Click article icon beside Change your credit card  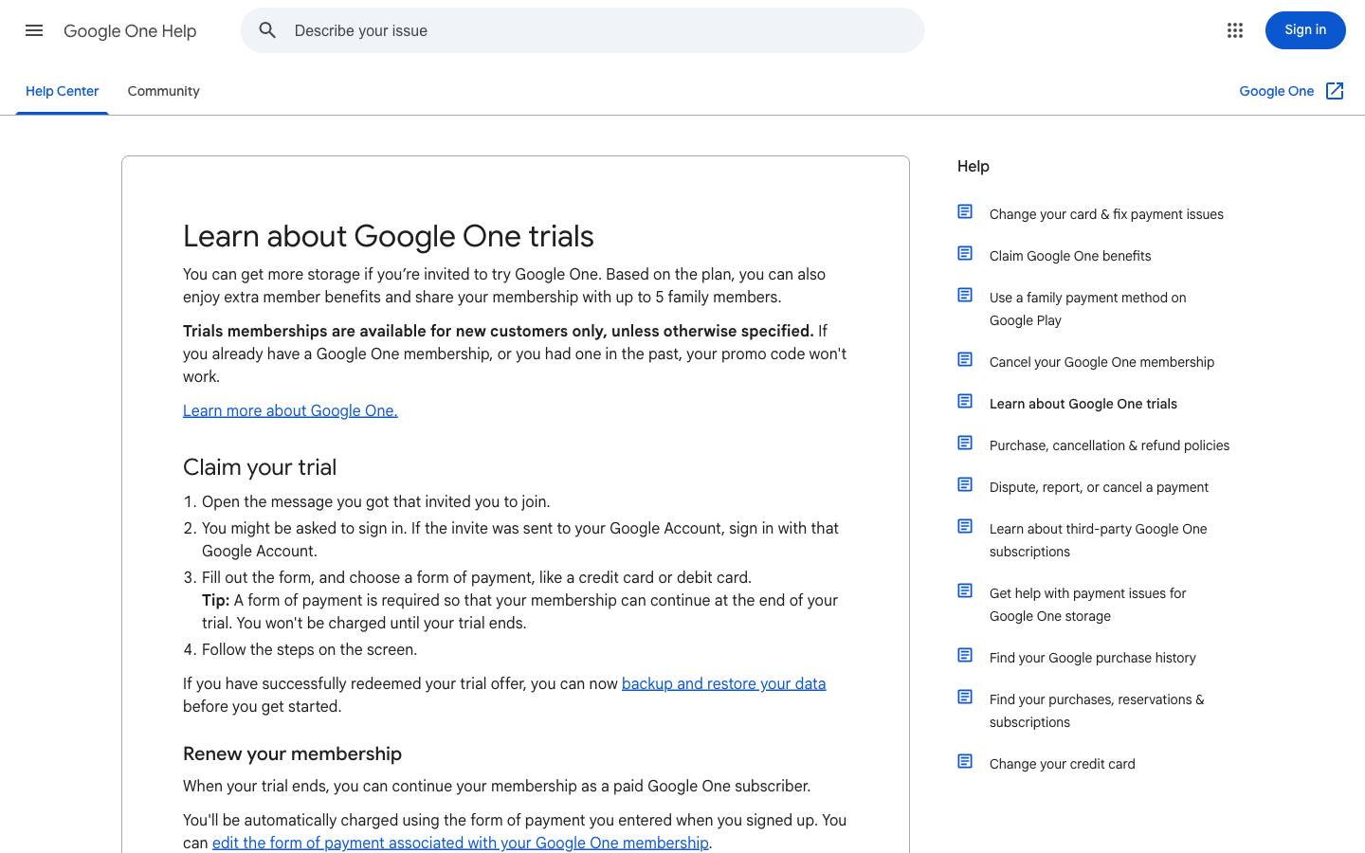point(965,761)
